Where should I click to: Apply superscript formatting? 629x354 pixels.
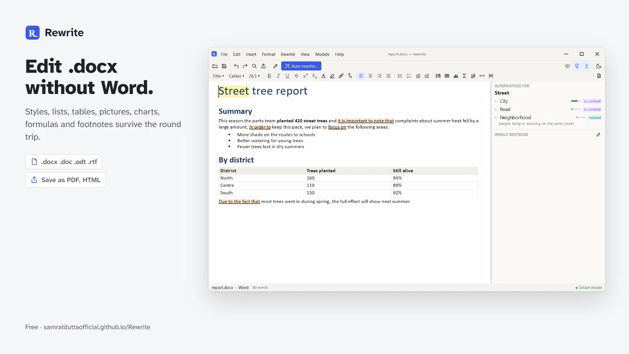coord(305,76)
